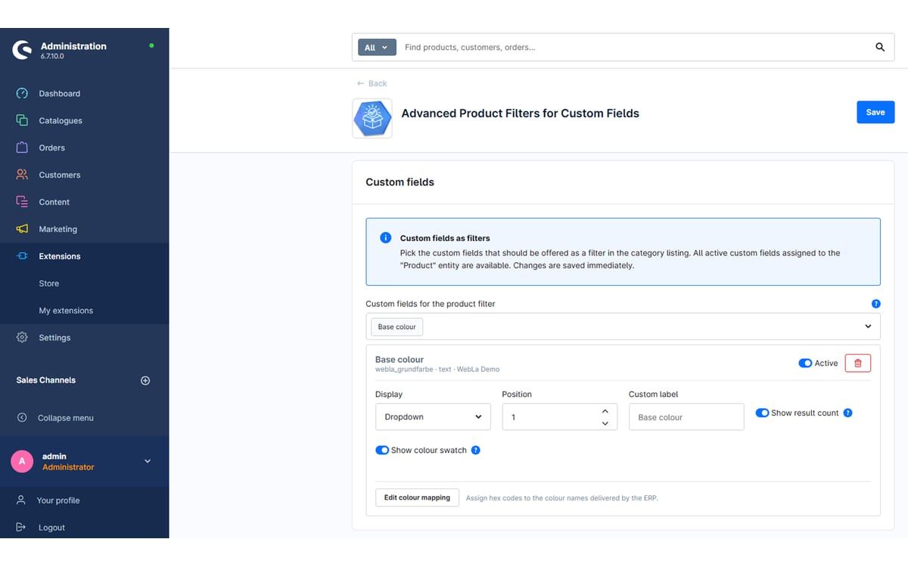Click the Save button
This screenshot has width=908, height=567.
pyautogui.click(x=875, y=112)
